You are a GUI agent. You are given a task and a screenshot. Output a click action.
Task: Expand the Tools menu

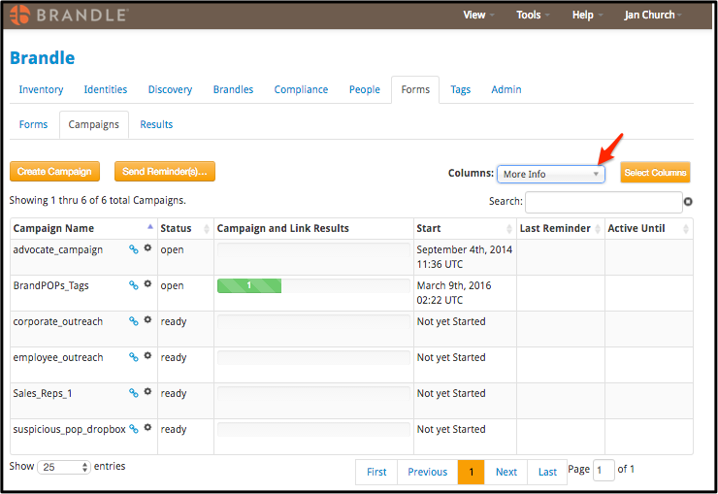pos(533,16)
